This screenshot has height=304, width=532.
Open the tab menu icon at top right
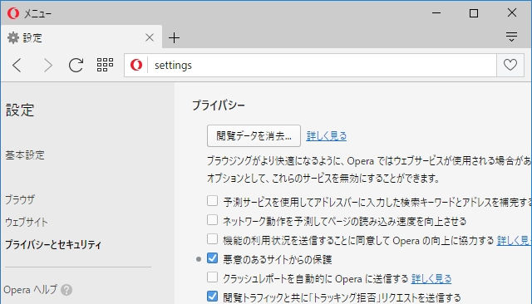click(512, 37)
